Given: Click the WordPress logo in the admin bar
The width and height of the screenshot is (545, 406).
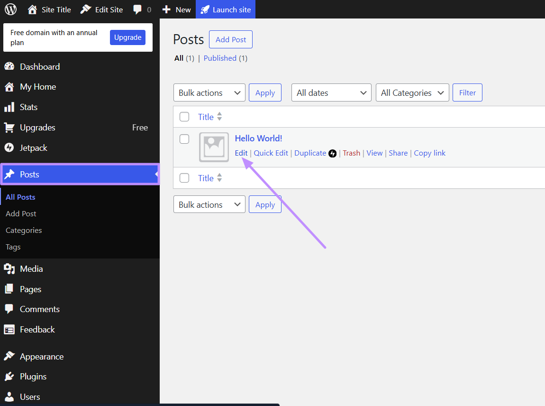Looking at the screenshot, I should 10,9.
